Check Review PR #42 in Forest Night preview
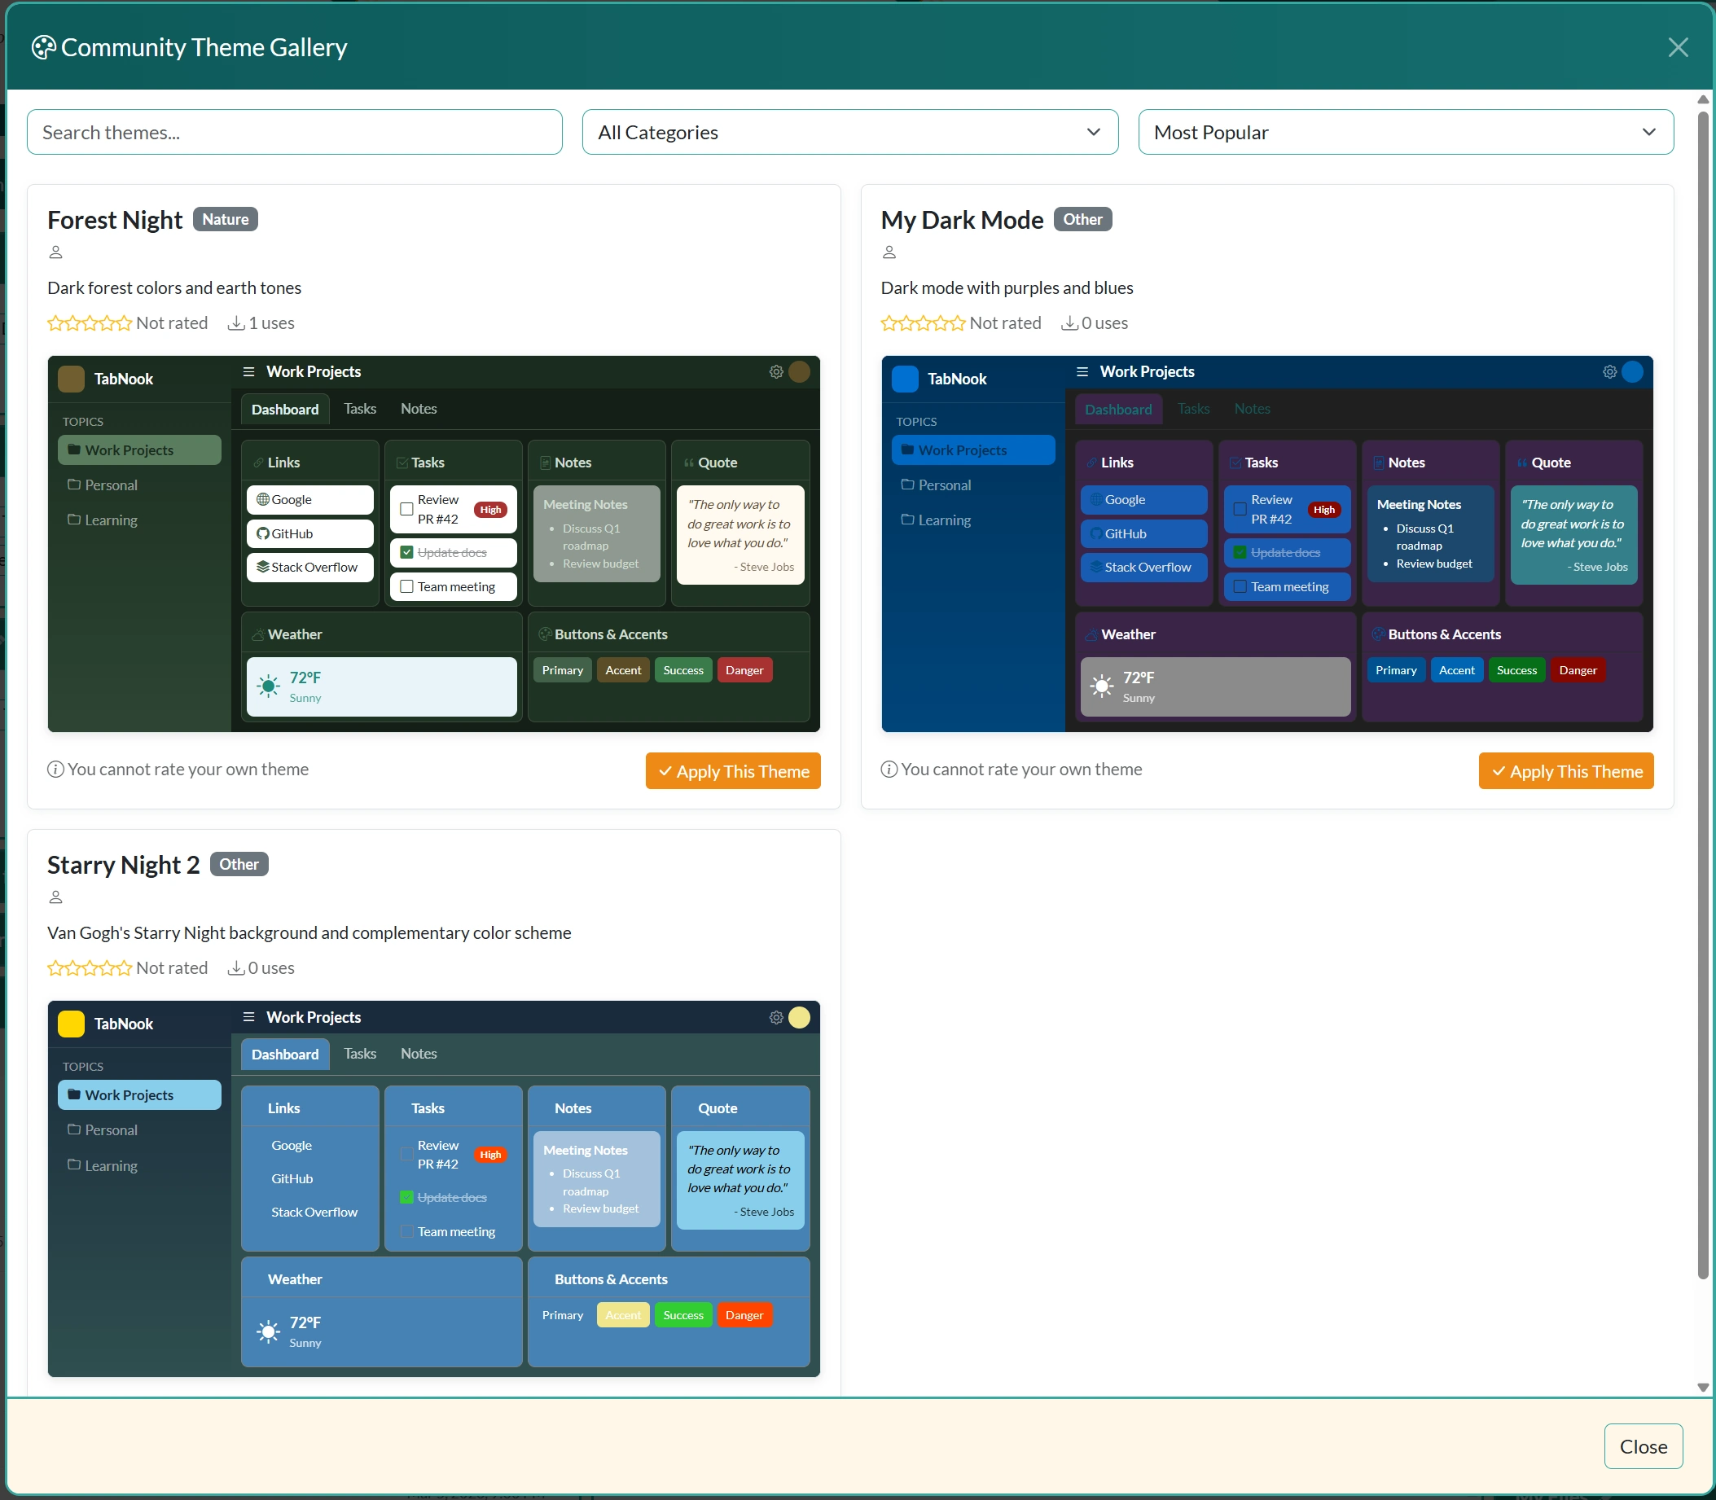1716x1500 pixels. [407, 509]
